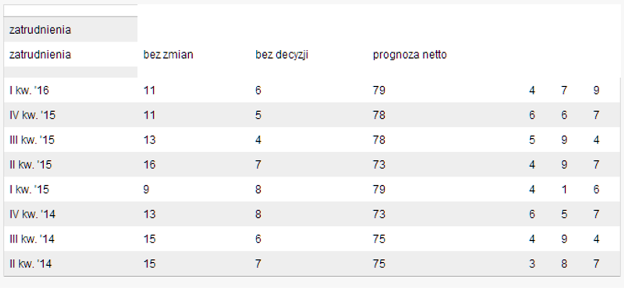Click the 'bez zmian' column header
The height and width of the screenshot is (290, 624).
[168, 55]
